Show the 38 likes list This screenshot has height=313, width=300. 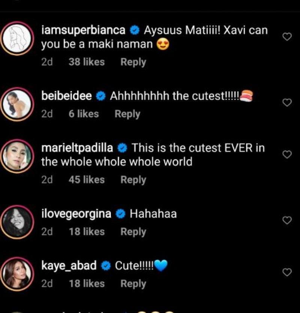pyautogui.click(x=86, y=62)
